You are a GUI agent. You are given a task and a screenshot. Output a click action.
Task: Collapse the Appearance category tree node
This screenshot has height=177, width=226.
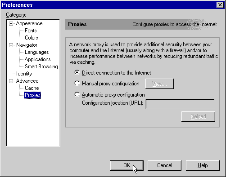coord(11,24)
